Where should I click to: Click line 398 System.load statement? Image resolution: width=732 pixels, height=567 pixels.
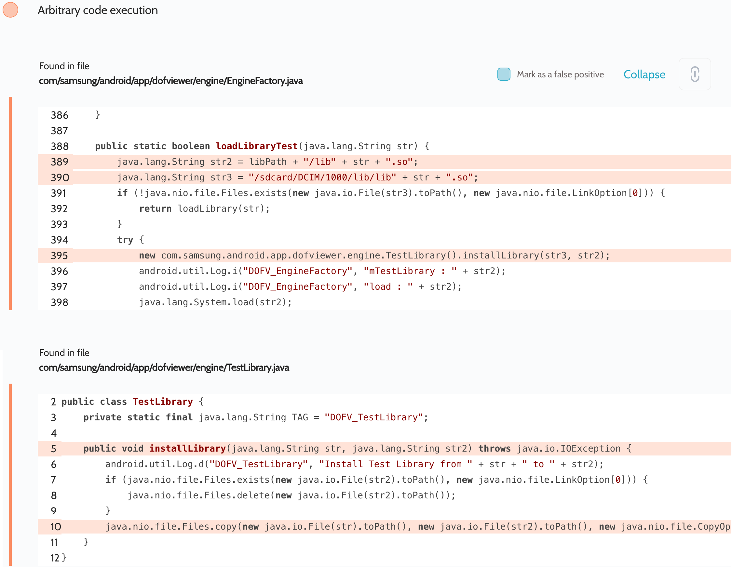(215, 302)
